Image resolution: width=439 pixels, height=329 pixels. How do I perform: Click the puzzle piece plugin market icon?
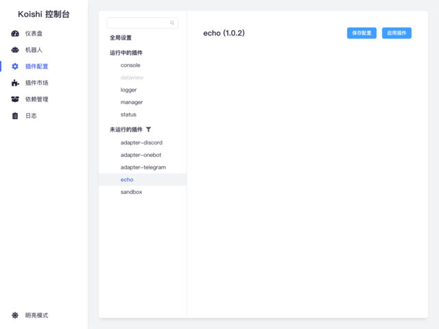pyautogui.click(x=15, y=83)
